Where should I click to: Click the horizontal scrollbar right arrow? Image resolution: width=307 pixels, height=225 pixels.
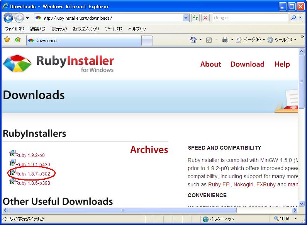click(x=295, y=210)
